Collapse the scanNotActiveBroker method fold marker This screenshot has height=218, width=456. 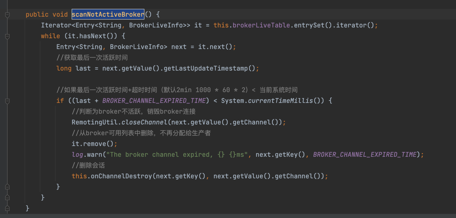tap(7, 15)
